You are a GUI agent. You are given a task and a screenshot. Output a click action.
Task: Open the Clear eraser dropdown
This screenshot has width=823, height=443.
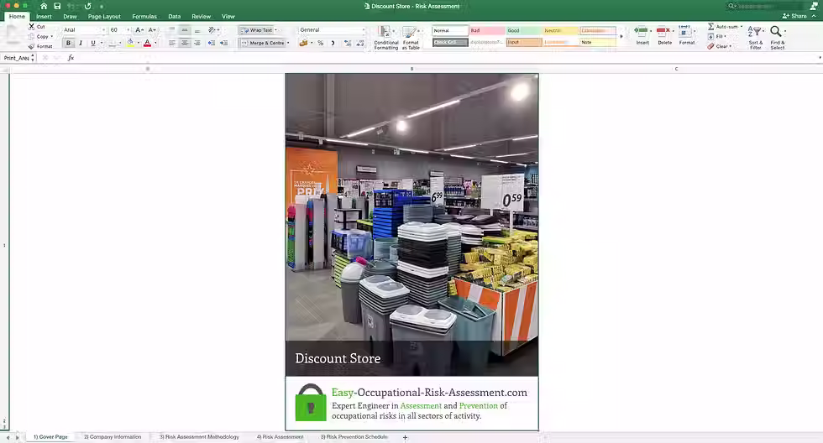[x=719, y=46]
